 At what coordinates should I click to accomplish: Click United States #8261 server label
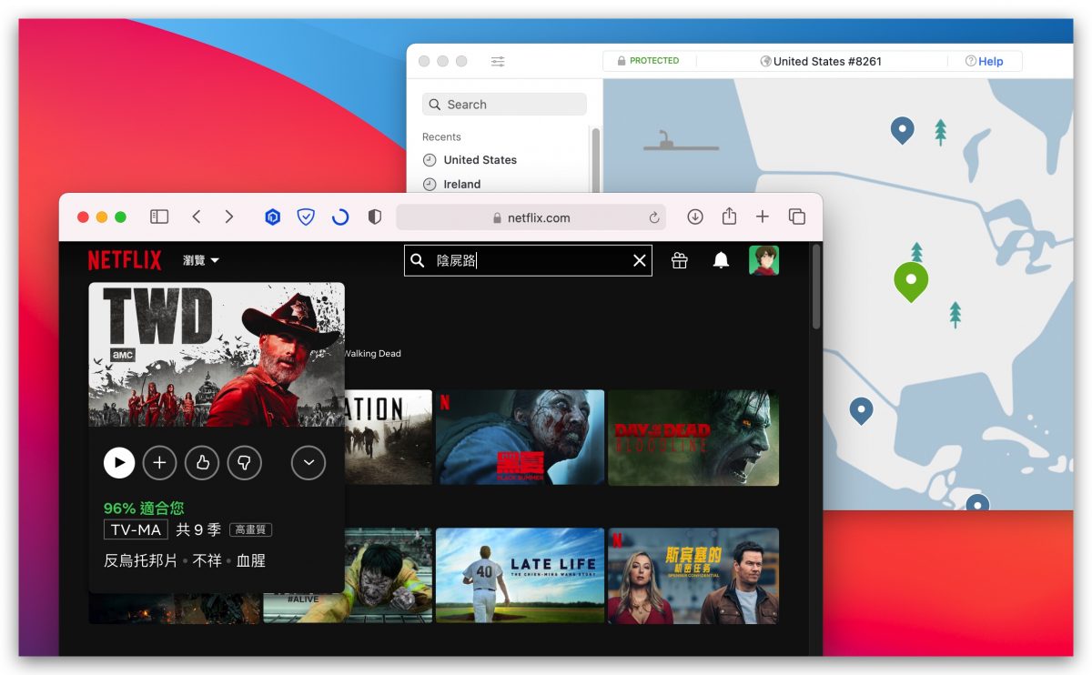[821, 62]
